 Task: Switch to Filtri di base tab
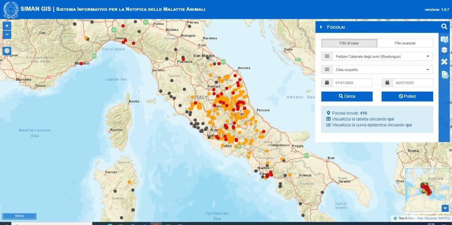(x=349, y=43)
